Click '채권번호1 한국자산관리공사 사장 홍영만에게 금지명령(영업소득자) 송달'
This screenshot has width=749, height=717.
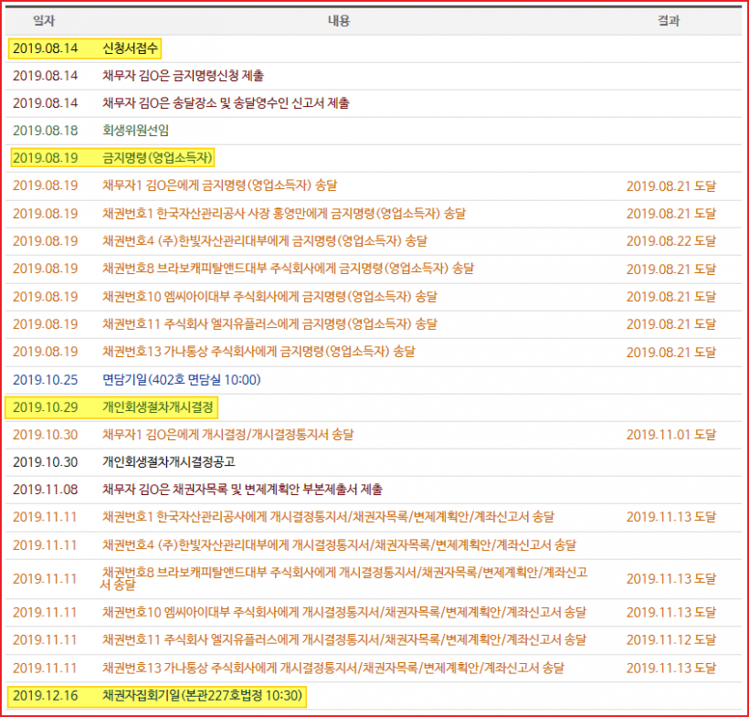[284, 214]
